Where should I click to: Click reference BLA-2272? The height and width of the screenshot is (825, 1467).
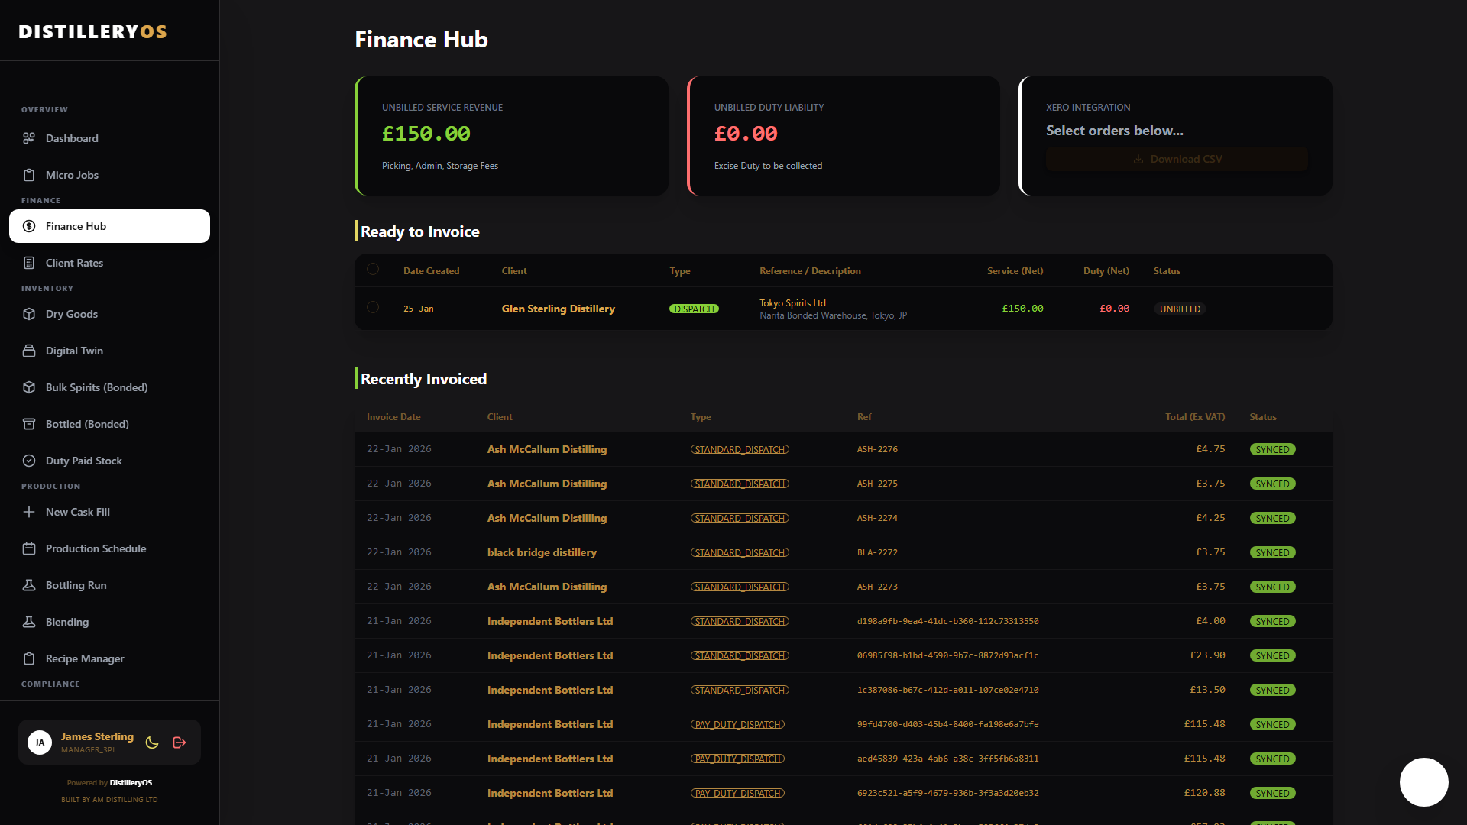pyautogui.click(x=877, y=552)
